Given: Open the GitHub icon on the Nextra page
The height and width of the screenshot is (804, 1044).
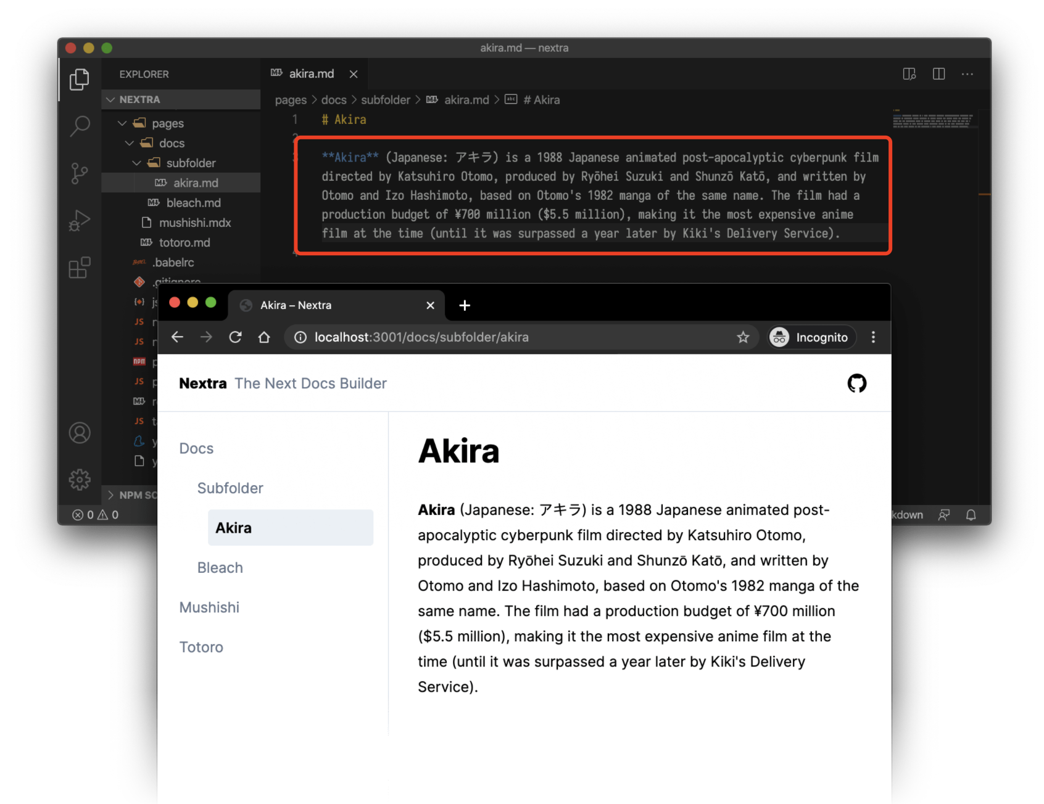Looking at the screenshot, I should (x=856, y=384).
